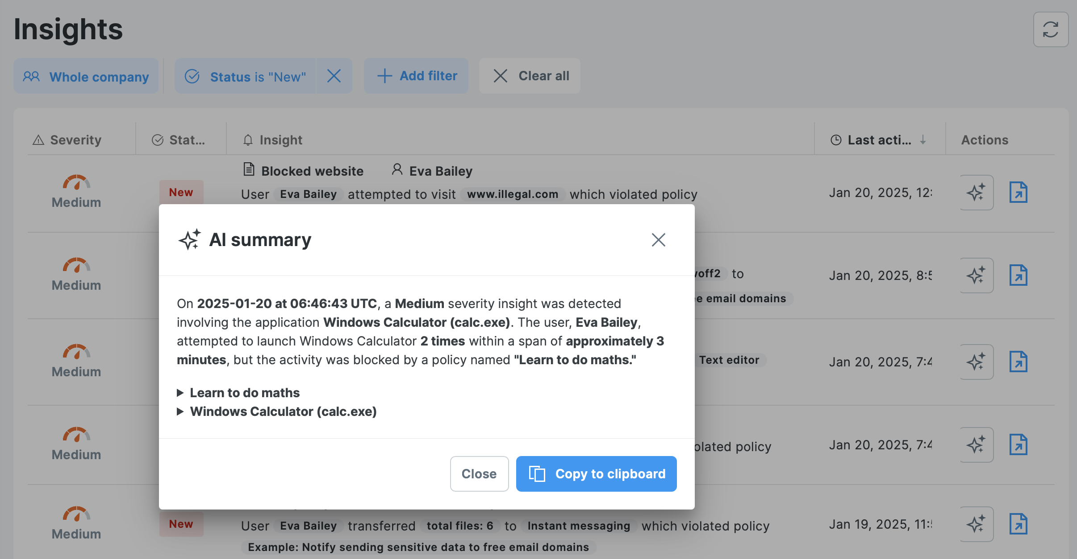This screenshot has height=559, width=1077.
Task: Click the Jan 20, 2025, 12: timestamp
Action: click(x=881, y=193)
